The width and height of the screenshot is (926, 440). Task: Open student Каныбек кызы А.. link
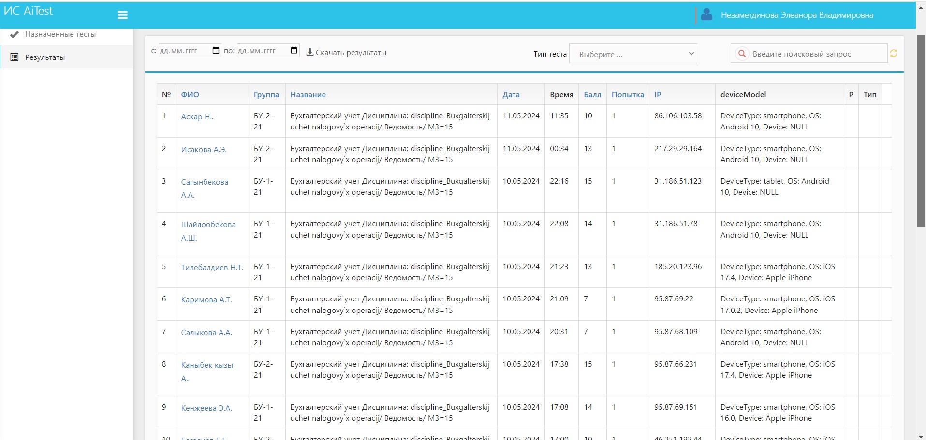207,371
